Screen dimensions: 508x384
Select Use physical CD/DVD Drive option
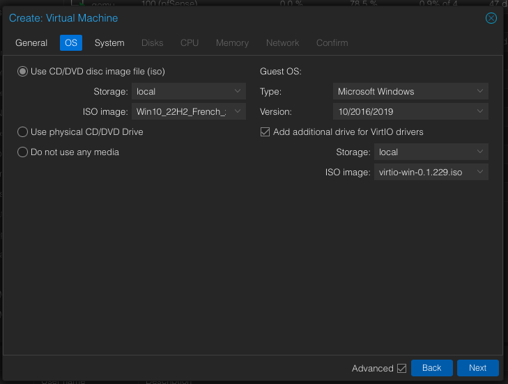coord(23,131)
